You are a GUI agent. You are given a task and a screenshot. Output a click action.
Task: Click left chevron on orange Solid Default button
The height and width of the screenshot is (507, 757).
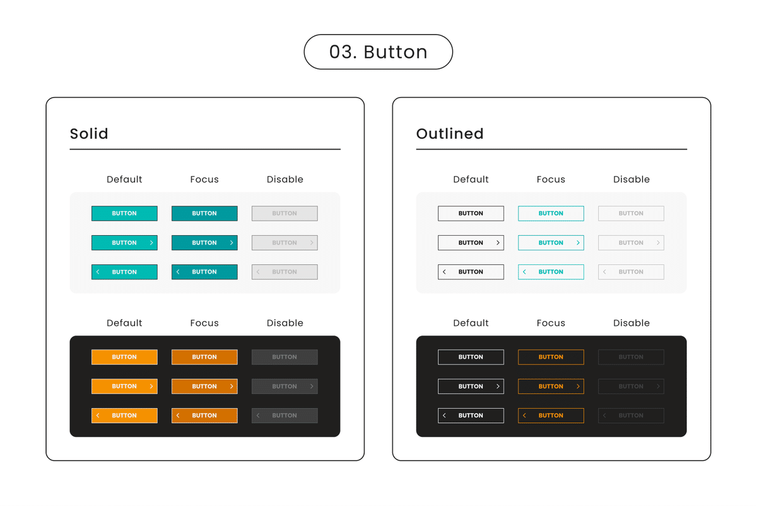click(98, 416)
